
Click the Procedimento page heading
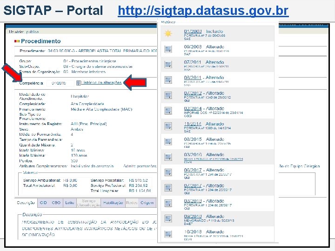pos(40,41)
